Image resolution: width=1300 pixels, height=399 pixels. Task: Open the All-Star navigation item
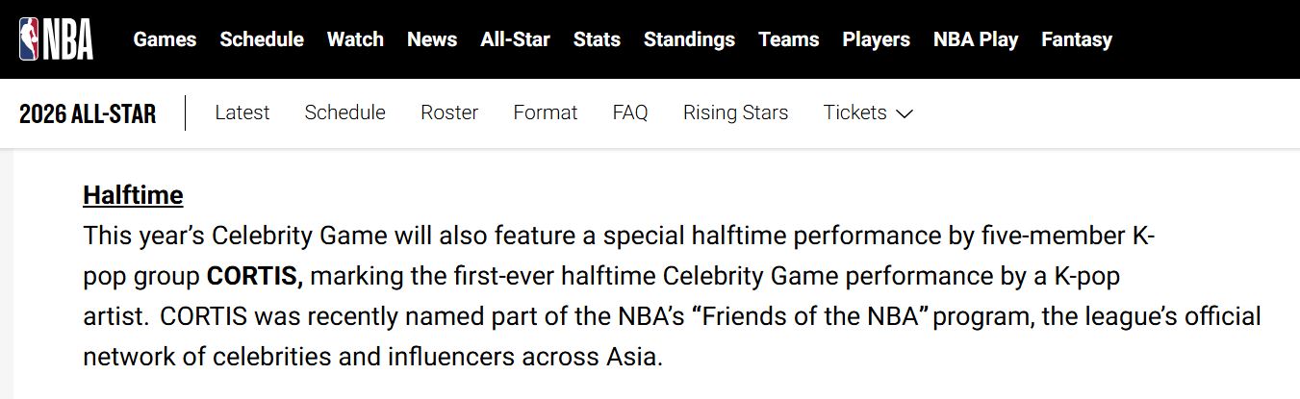click(515, 39)
